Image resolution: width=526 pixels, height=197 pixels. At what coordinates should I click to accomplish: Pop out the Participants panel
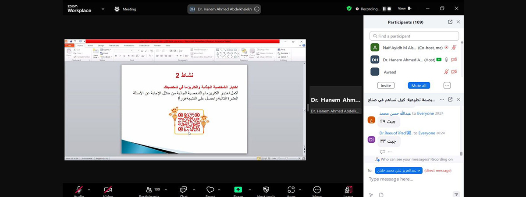tap(450, 22)
